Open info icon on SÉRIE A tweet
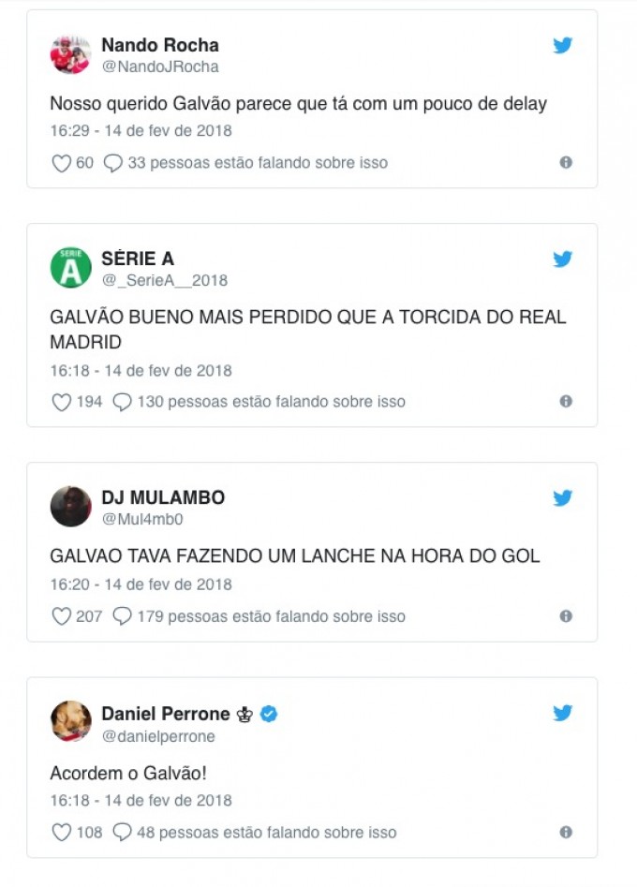This screenshot has height=887, width=637. click(566, 401)
